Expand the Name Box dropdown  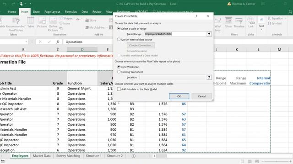pyautogui.click(x=26, y=42)
